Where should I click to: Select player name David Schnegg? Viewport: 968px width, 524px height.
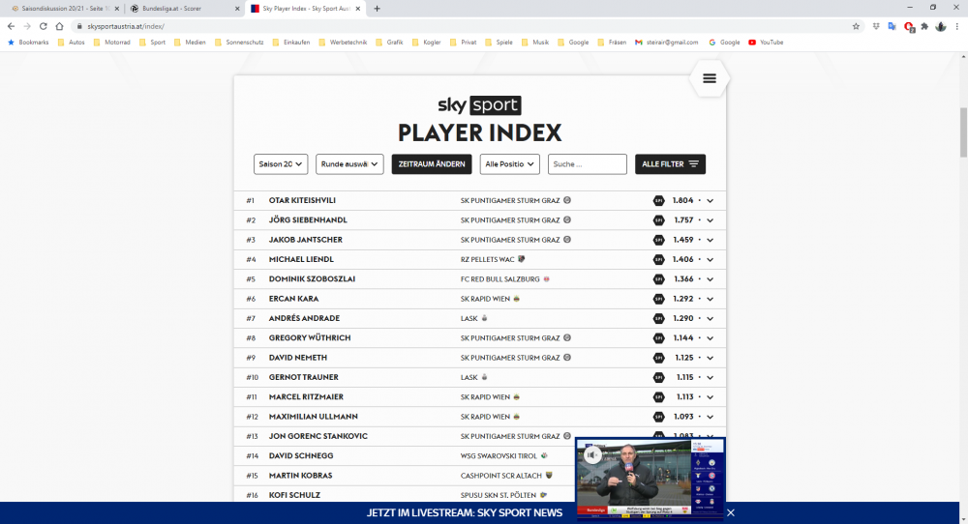click(x=301, y=456)
